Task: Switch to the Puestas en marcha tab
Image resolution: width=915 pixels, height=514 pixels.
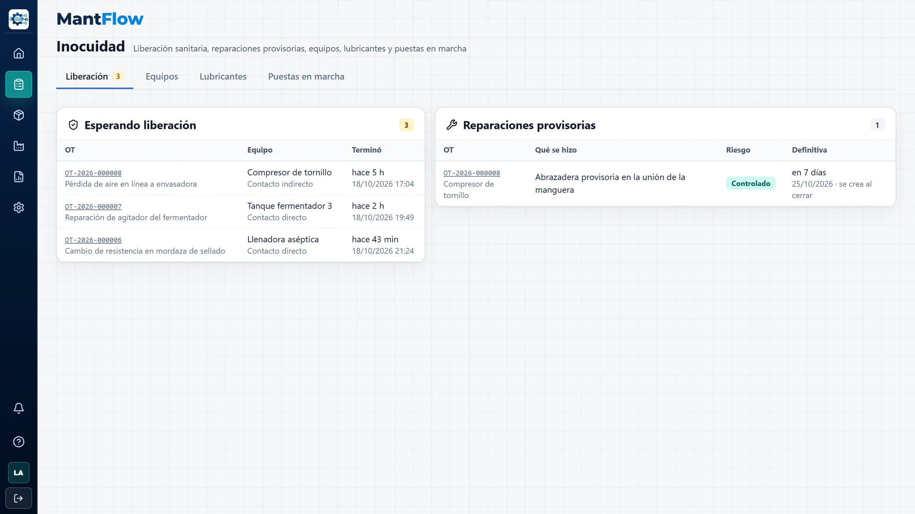Action: (306, 76)
